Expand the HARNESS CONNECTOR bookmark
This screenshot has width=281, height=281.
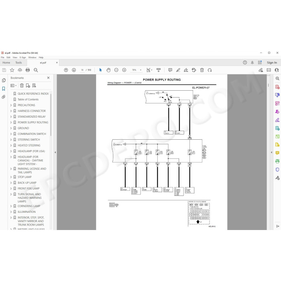click(11, 111)
